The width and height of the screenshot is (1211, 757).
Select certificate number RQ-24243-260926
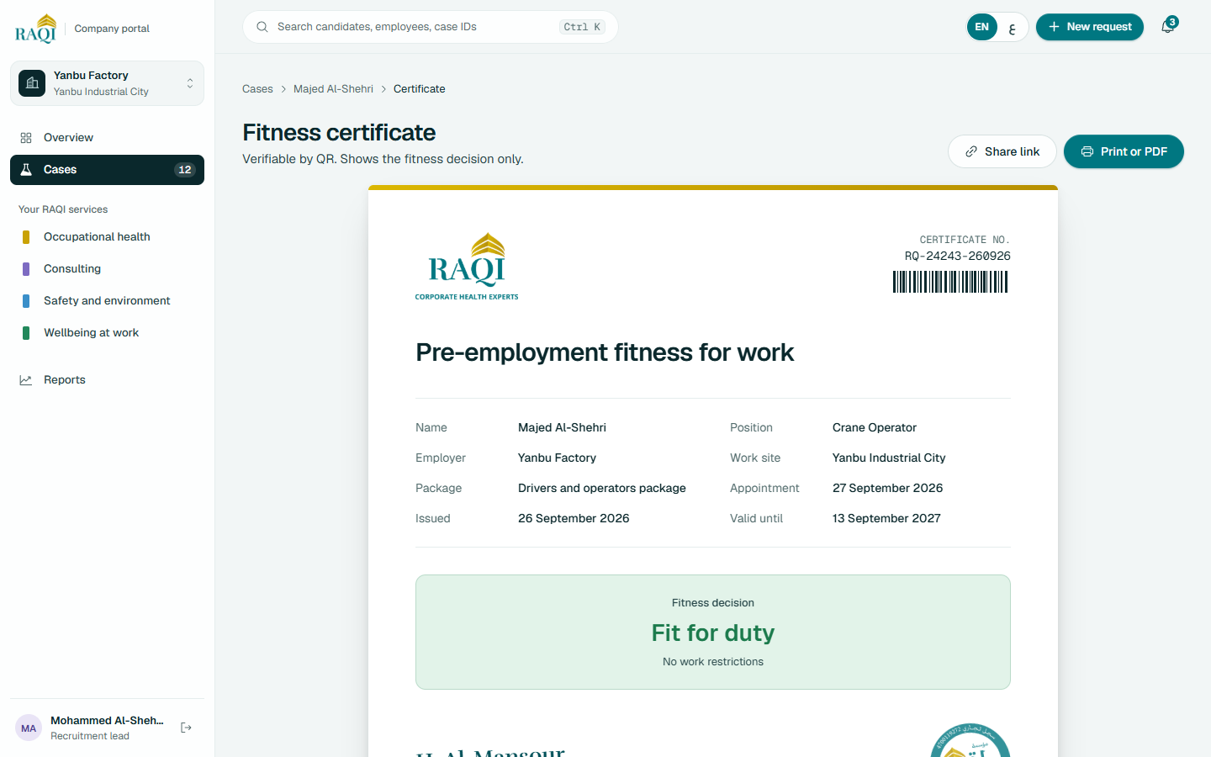tap(958, 256)
